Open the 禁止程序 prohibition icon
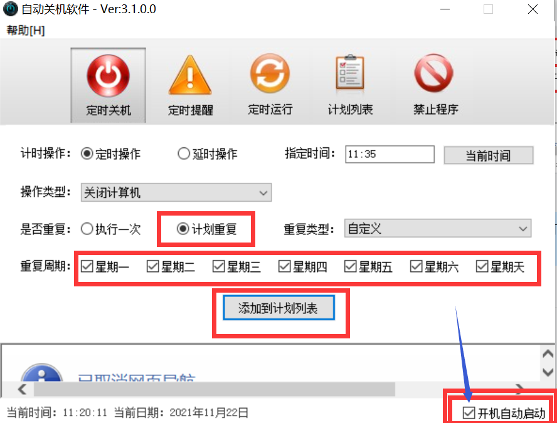The width and height of the screenshot is (557, 423). click(433, 73)
